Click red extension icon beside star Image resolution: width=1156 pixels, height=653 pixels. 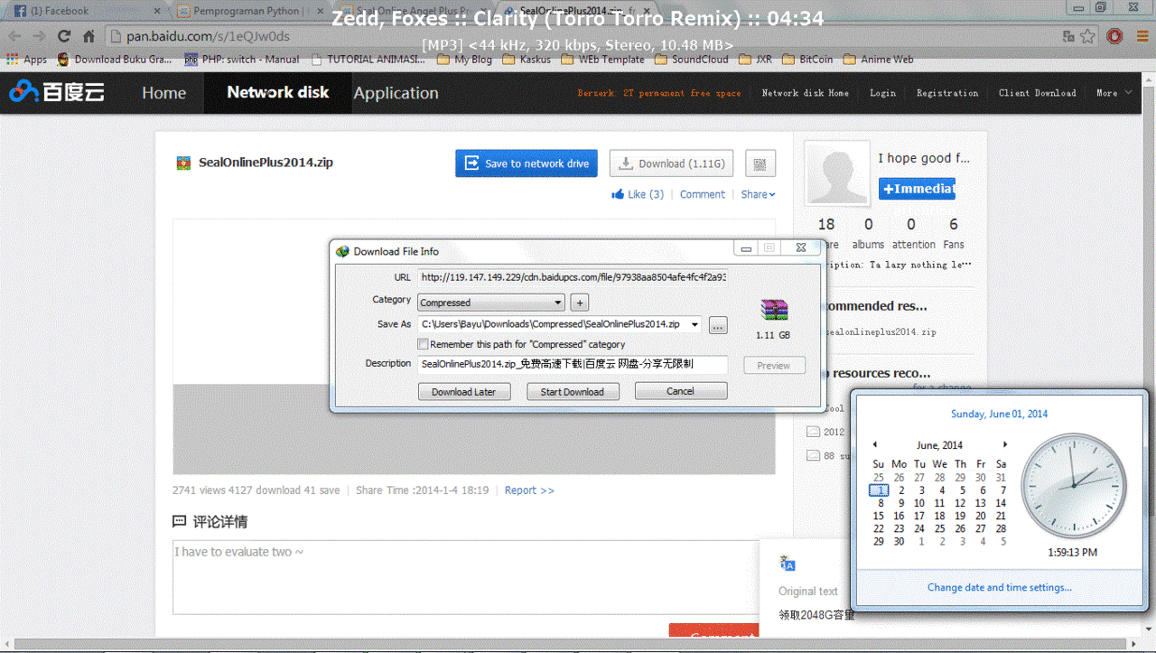point(1115,37)
